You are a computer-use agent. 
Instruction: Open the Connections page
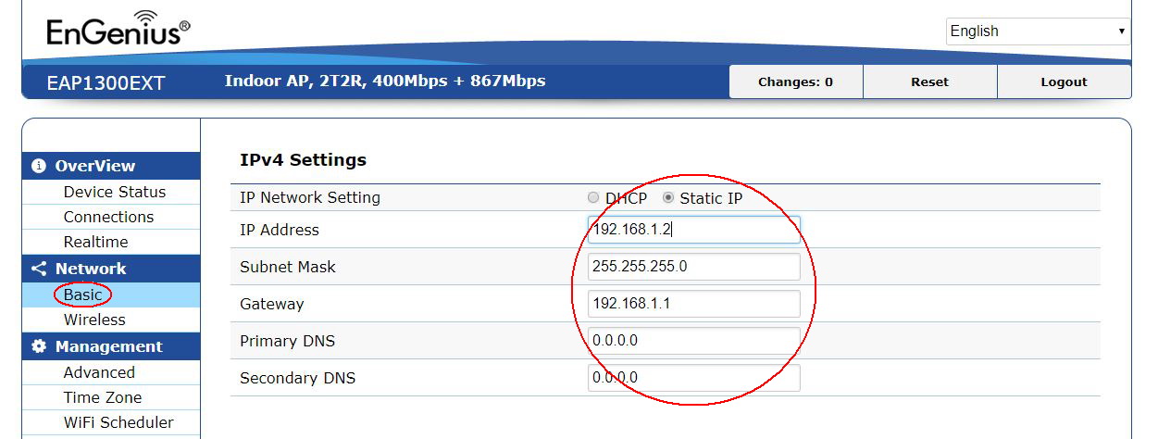tap(108, 217)
